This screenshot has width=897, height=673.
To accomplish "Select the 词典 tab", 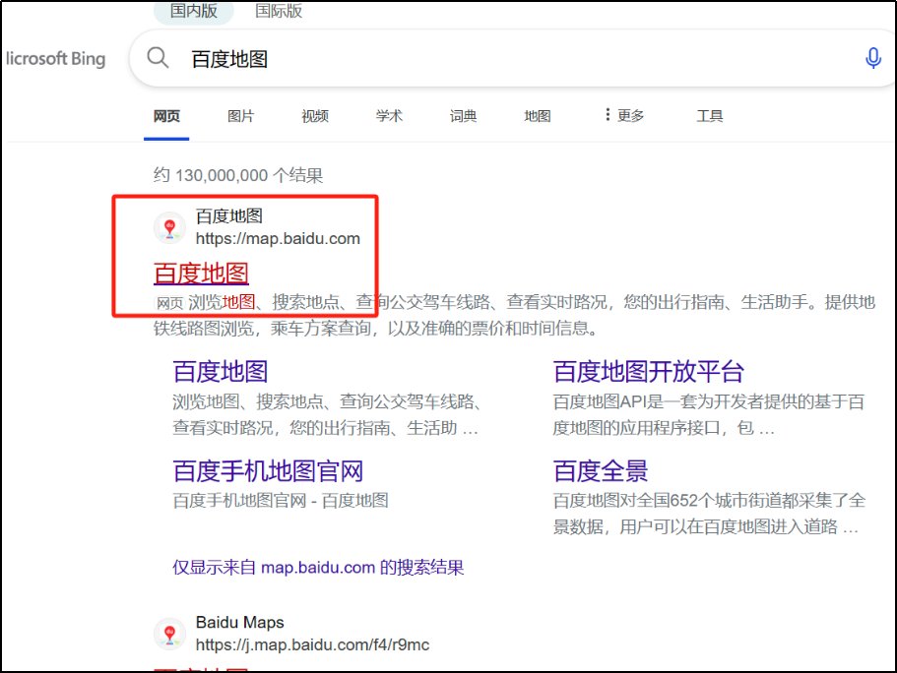I will pyautogui.click(x=464, y=116).
